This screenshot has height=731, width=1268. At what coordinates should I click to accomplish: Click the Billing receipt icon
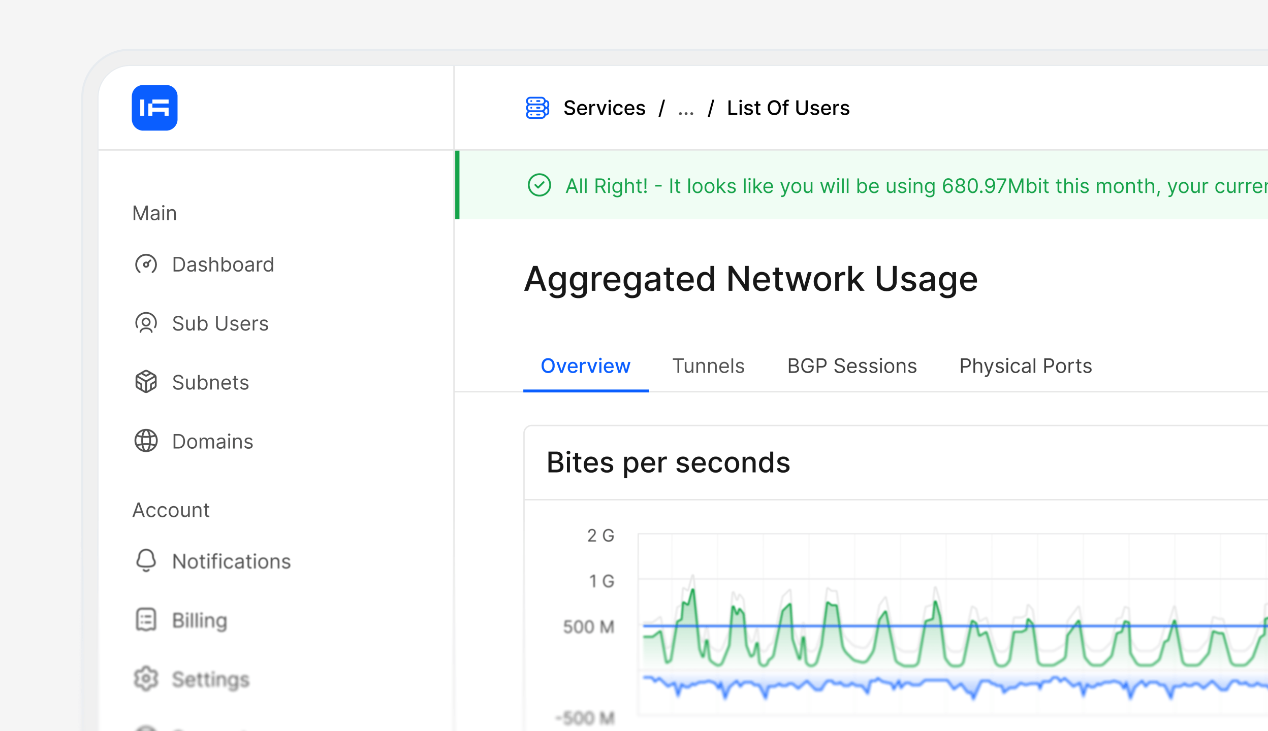[146, 620]
